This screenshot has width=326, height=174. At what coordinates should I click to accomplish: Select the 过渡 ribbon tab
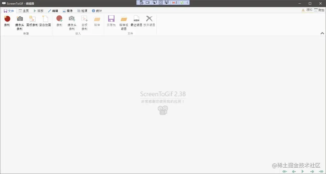(x=82, y=11)
